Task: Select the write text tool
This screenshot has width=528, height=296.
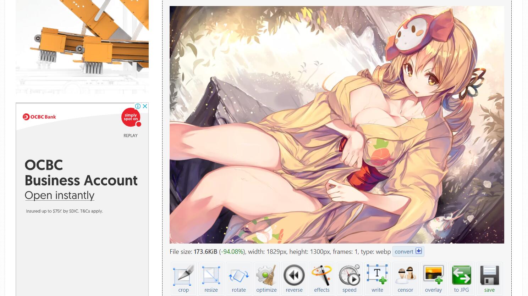Action: point(377,279)
